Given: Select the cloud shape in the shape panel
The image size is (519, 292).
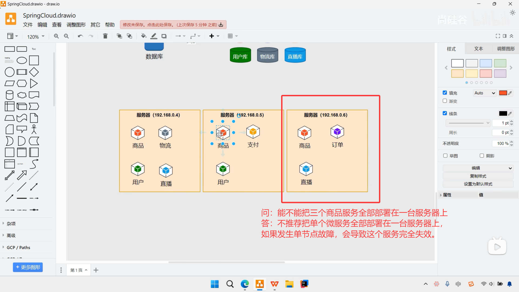Looking at the screenshot, I should point(22,95).
